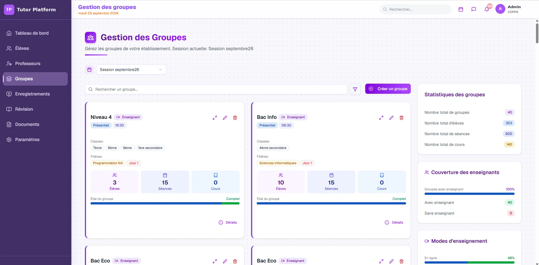Open the Professeurs section

(35, 64)
